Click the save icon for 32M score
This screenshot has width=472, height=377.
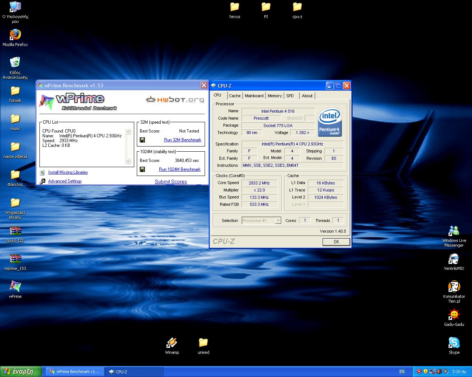142,140
